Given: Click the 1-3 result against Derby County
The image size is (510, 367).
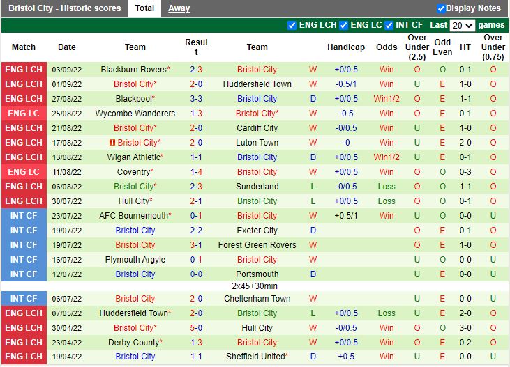Looking at the screenshot, I should [196, 343].
